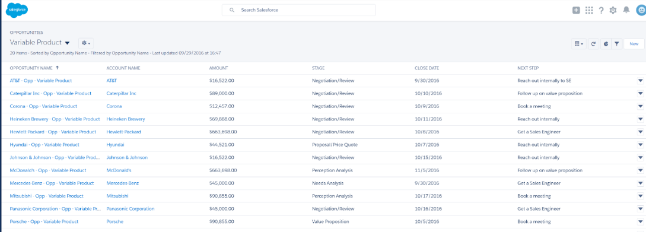646x232 pixels.
Task: Show the charts panel icon
Action: coord(605,44)
